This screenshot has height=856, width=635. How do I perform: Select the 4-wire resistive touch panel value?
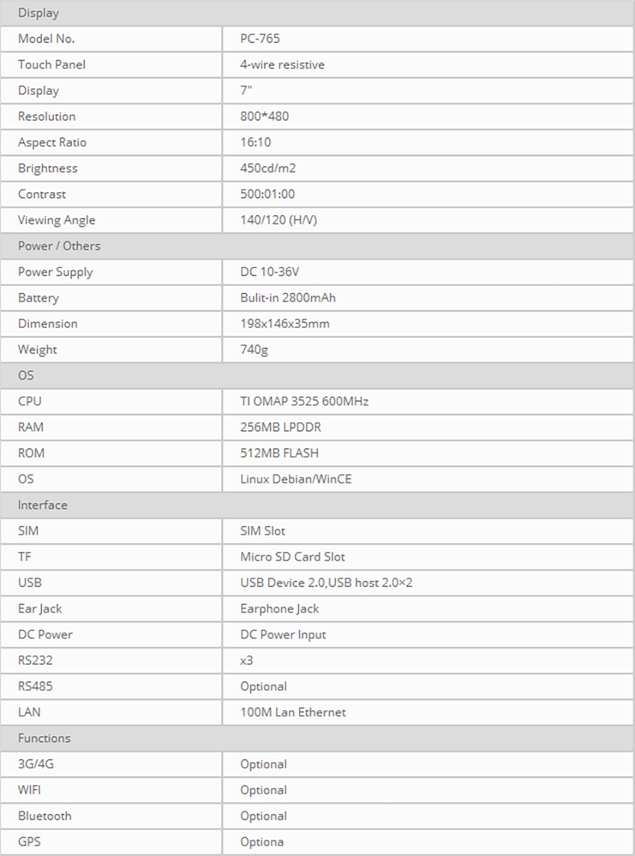[x=282, y=65]
